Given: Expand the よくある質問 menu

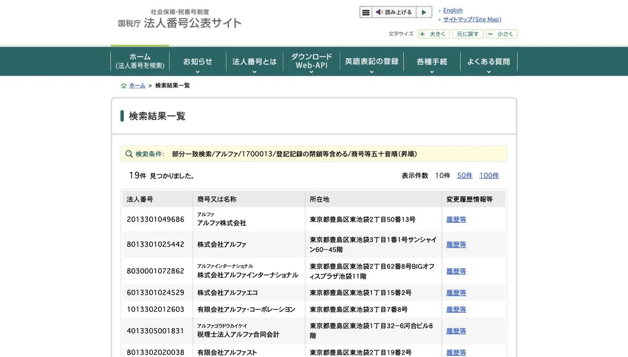Looking at the screenshot, I should pyautogui.click(x=488, y=62).
